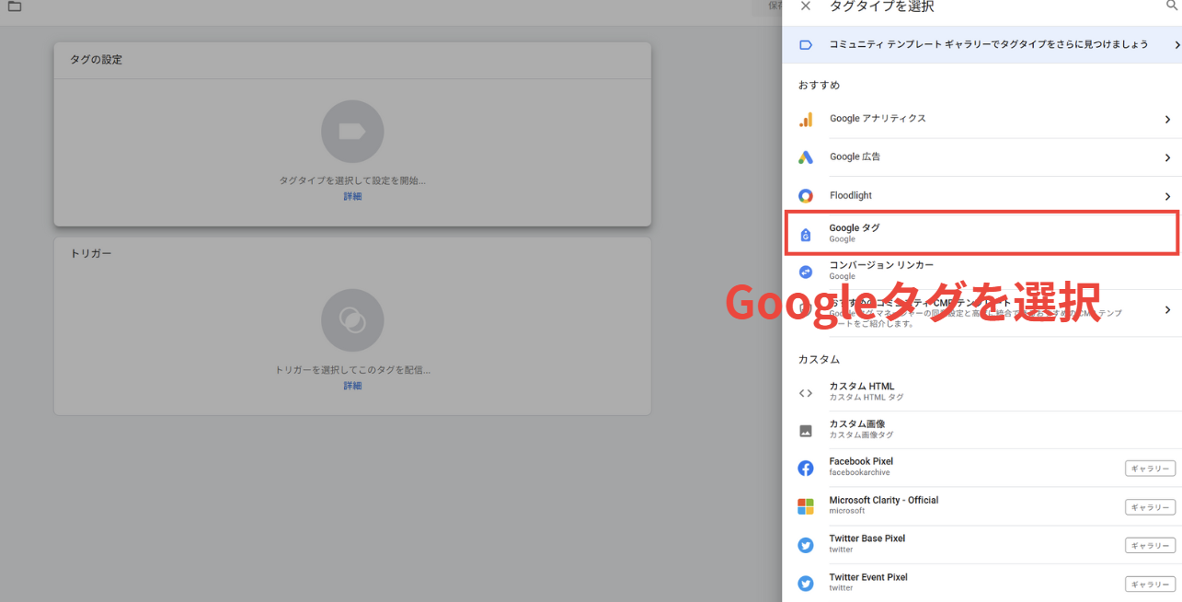Select the Google タグ tag type
The width and height of the screenshot is (1182, 602).
coord(981,233)
